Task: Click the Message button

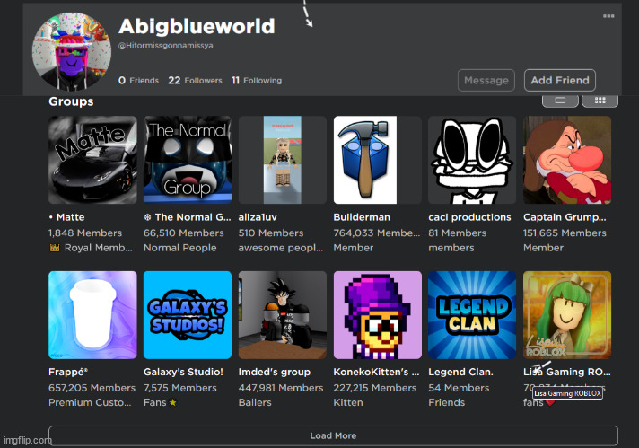Action: point(486,80)
